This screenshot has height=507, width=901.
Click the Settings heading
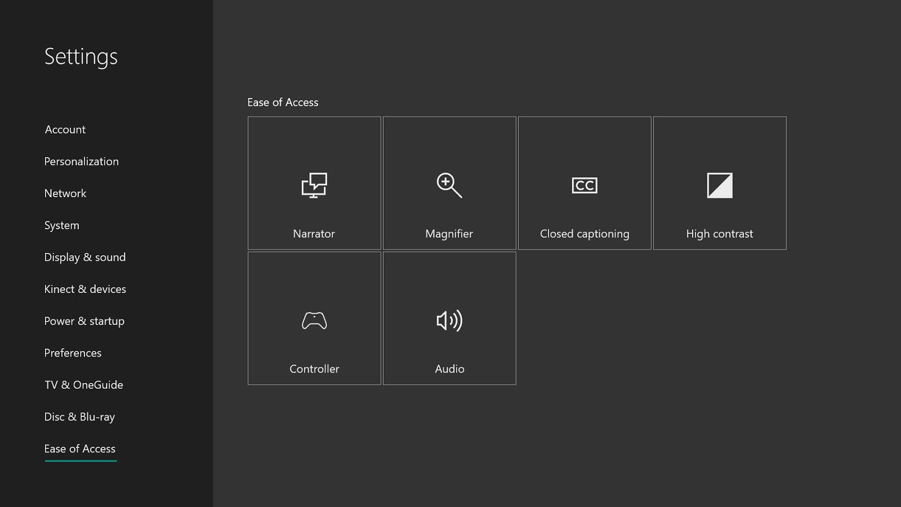(81, 56)
